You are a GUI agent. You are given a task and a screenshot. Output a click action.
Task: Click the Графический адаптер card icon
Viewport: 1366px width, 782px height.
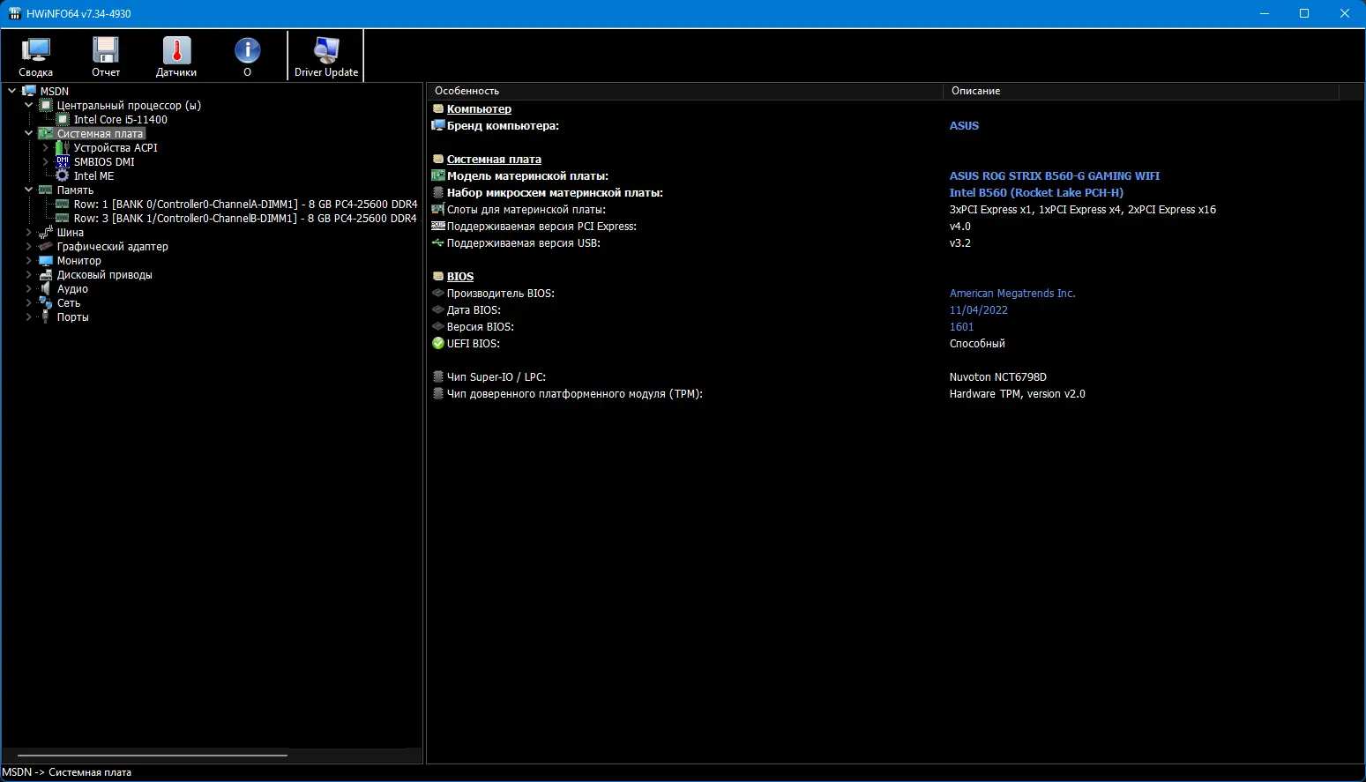[x=46, y=246]
